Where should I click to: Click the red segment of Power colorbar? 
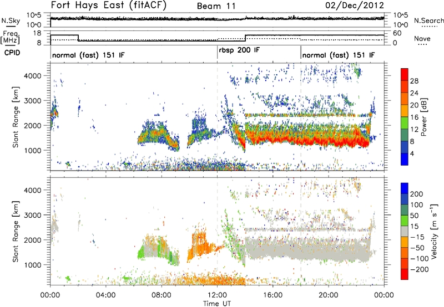point(405,75)
